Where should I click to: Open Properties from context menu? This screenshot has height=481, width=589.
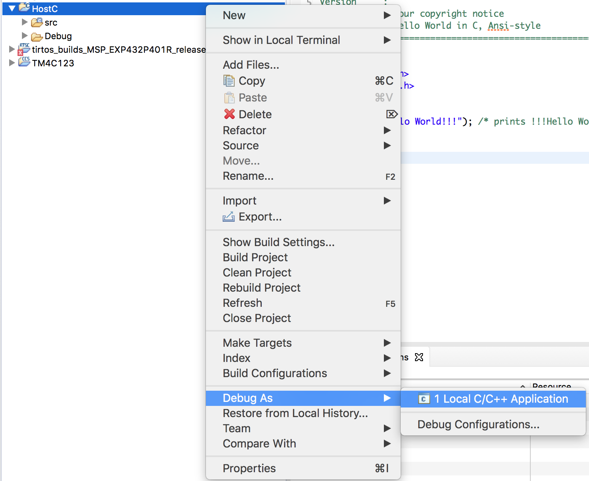[x=303, y=468]
